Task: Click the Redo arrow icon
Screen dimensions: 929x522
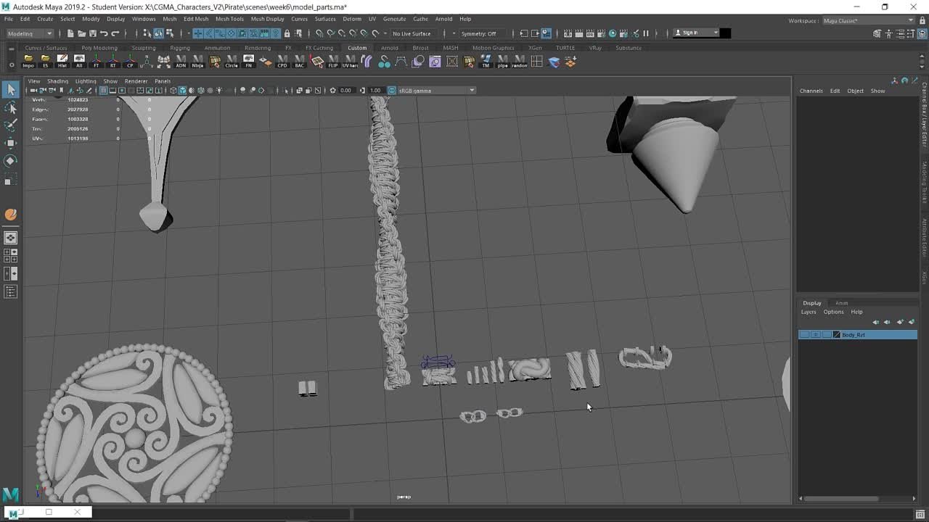Action: point(115,33)
